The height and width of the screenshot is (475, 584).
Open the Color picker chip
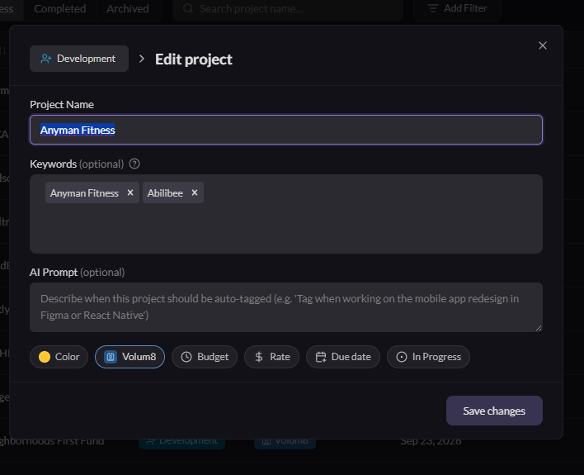tap(59, 357)
